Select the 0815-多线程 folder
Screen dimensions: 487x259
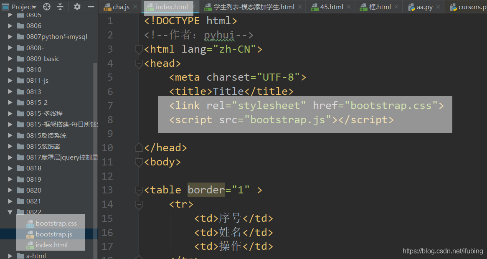click(x=44, y=113)
